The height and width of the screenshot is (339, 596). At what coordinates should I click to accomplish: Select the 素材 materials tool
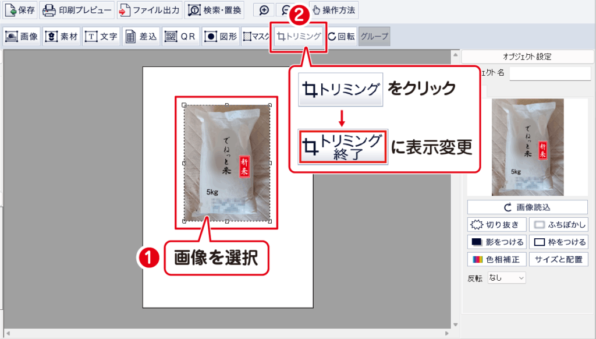click(62, 36)
